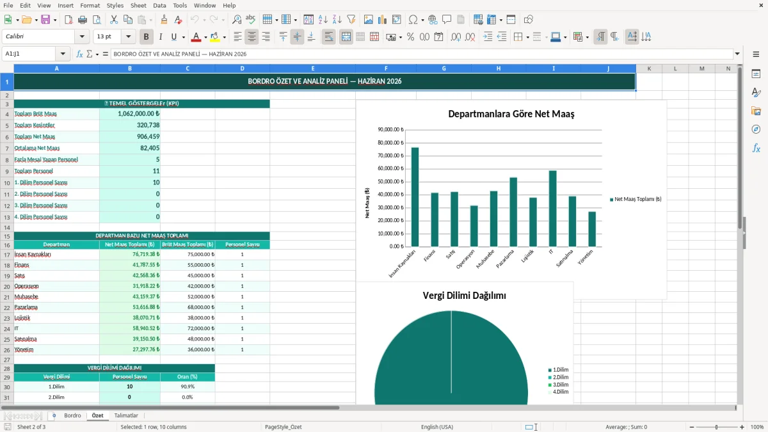
Task: Expand the font name dropdown
Action: coord(82,37)
